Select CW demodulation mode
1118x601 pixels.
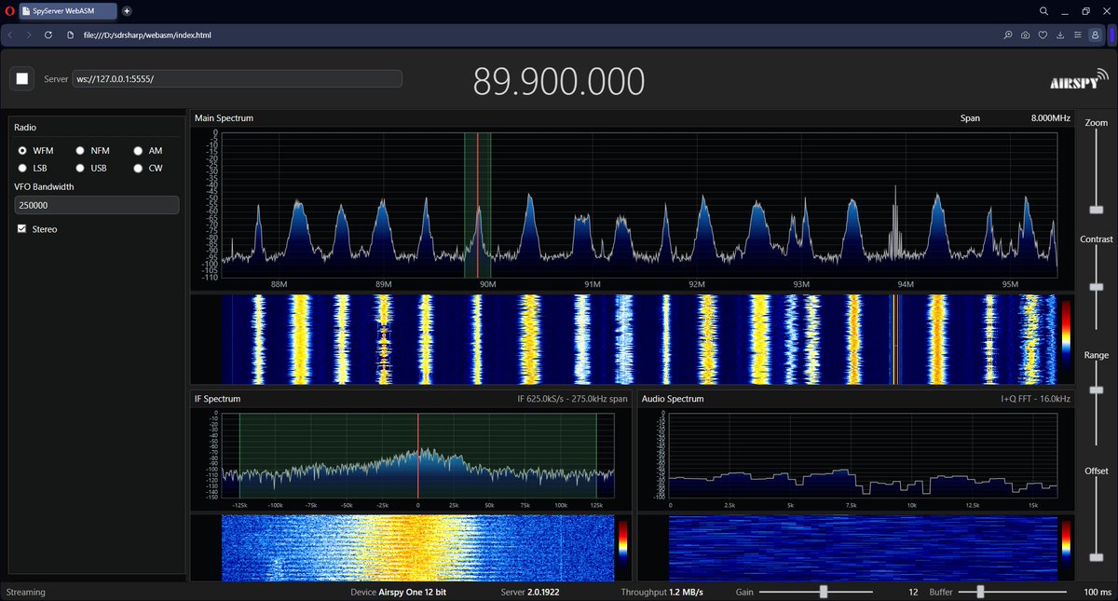(x=138, y=168)
